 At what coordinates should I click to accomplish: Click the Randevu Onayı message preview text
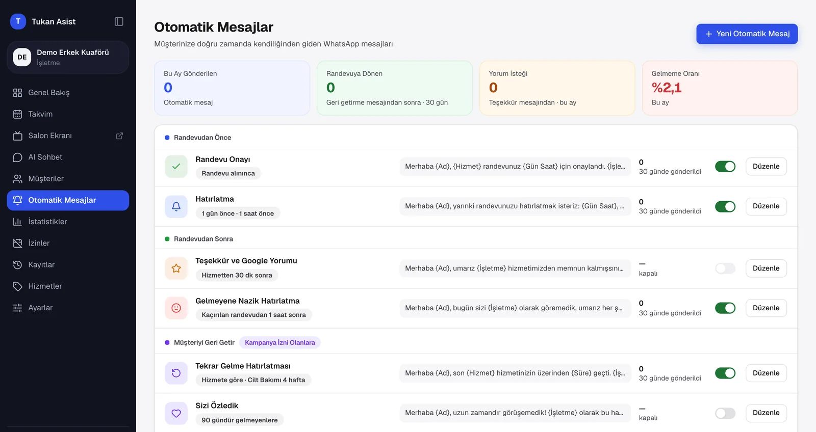[515, 167]
